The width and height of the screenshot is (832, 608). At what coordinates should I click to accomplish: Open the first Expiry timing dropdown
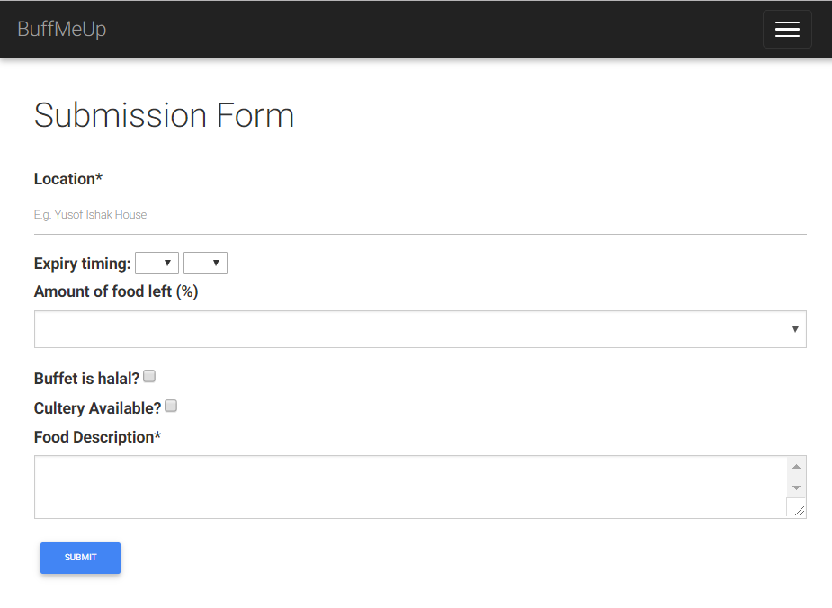click(157, 263)
